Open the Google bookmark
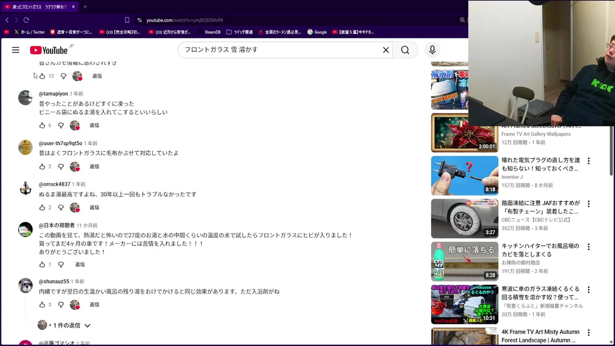 [x=317, y=32]
